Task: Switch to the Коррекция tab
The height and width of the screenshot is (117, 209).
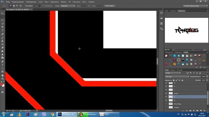Action: [x=178, y=52]
